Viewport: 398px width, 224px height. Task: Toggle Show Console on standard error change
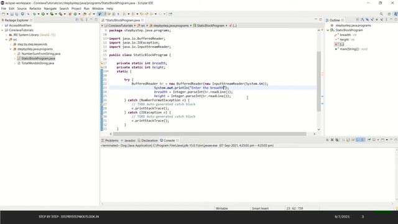pos(363,140)
